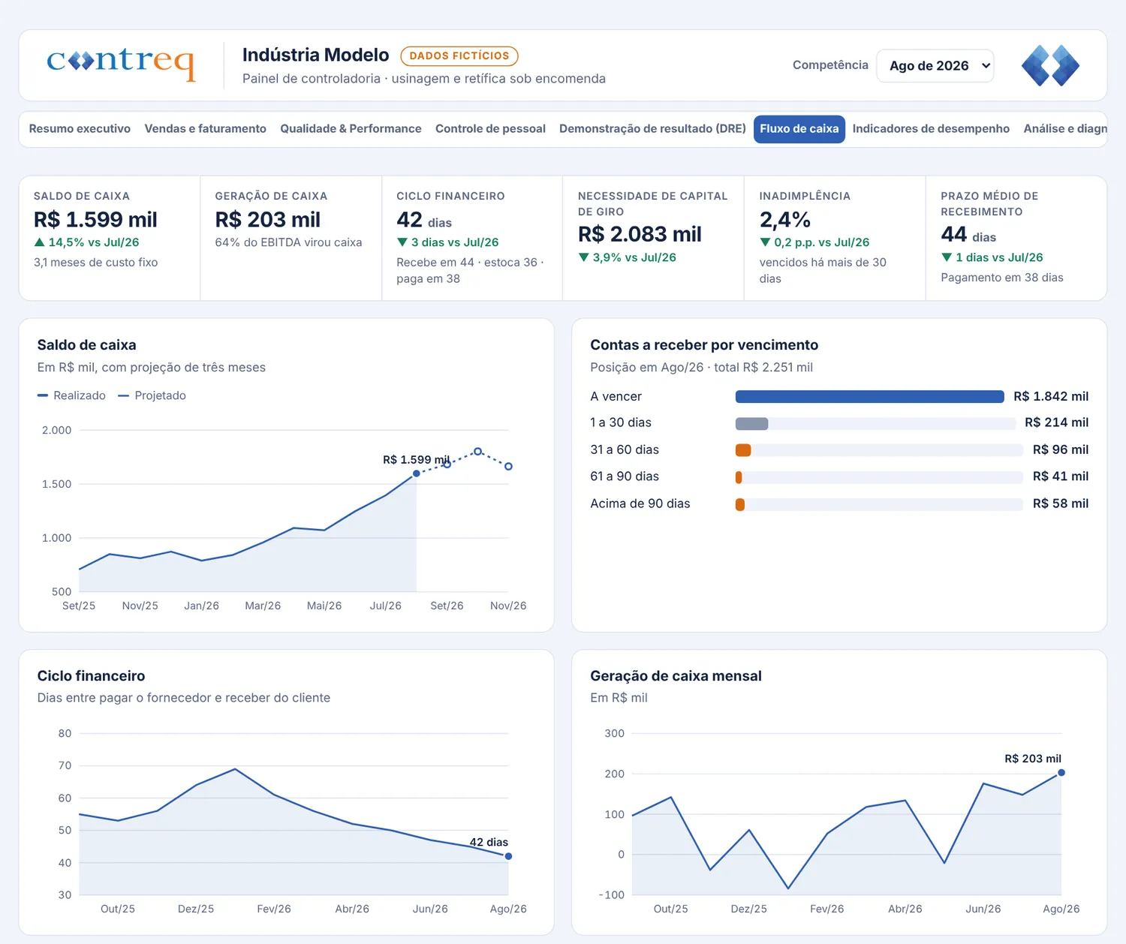Click the R$ 2.083 mil capital de giro value
Viewport: 1126px width, 944px height.
(640, 235)
